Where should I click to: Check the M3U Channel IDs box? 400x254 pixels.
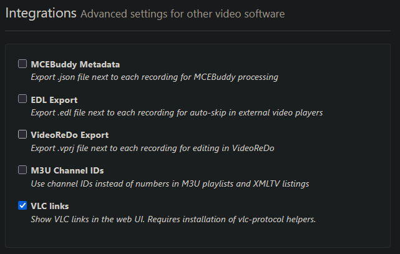(x=22, y=170)
